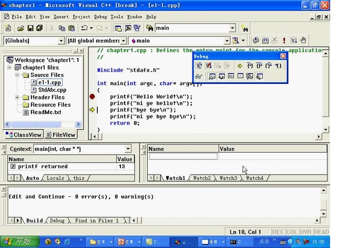Screen dimensions: 349x248
Task: Click the Internet Explorer quick launch icon
Action: coord(67,242)
